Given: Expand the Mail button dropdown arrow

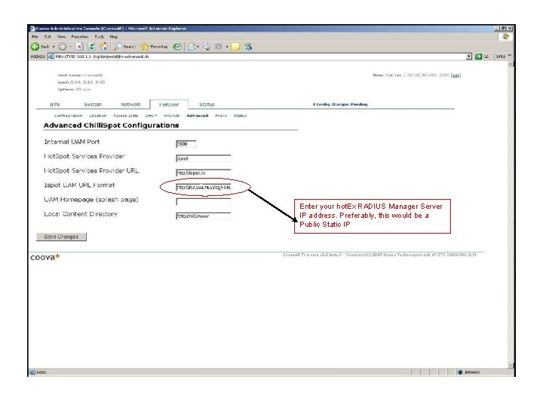Looking at the screenshot, I should point(198,47).
